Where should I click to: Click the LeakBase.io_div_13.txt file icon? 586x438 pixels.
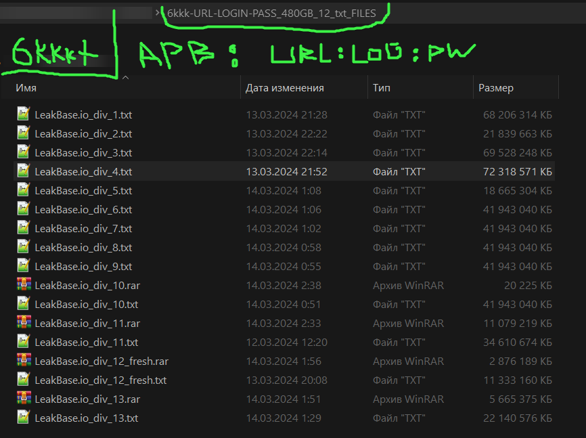23,417
